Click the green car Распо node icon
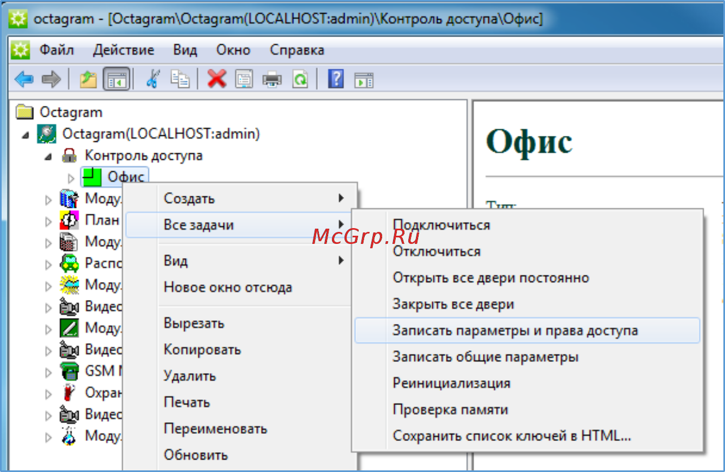The image size is (725, 472). [69, 264]
